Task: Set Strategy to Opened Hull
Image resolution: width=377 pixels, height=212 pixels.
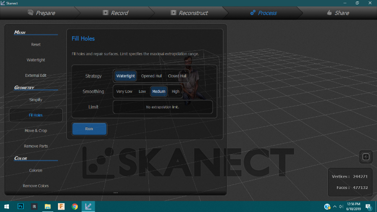Action: pos(151,76)
